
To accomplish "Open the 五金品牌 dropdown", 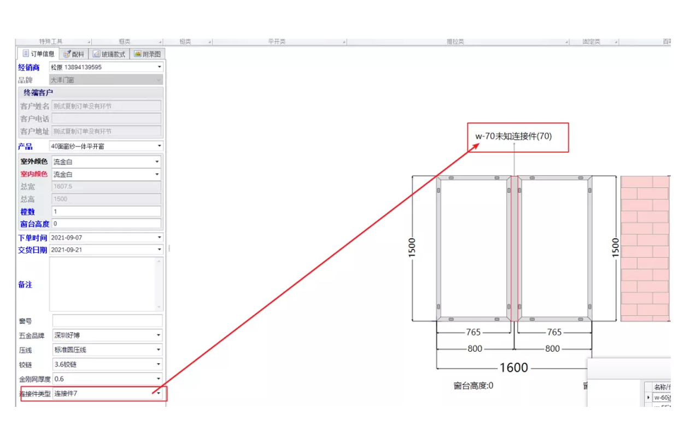I will pyautogui.click(x=159, y=335).
